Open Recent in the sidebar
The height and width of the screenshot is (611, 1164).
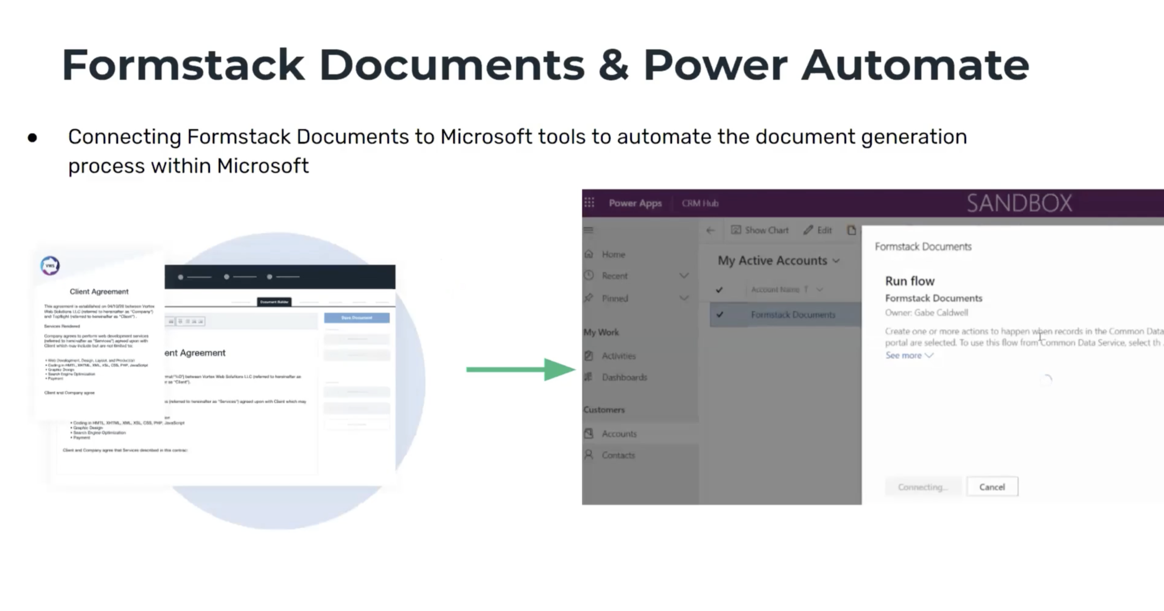click(614, 275)
